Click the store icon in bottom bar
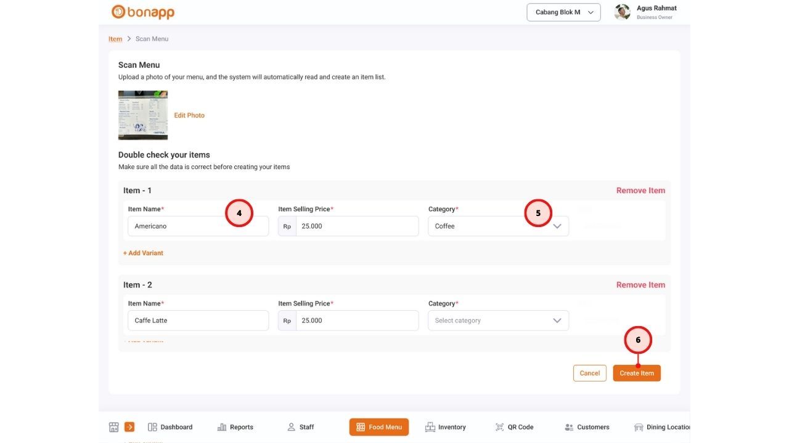This screenshot has height=443, width=789. [x=113, y=427]
